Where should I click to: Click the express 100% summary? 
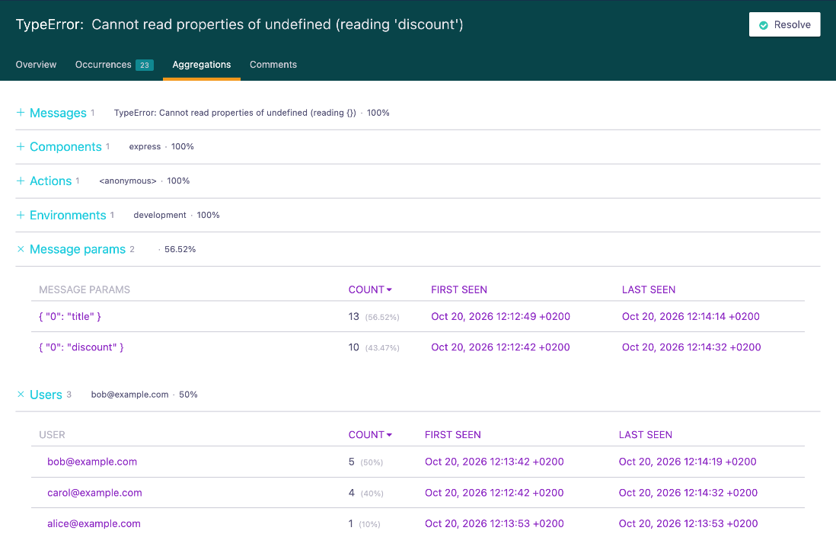(161, 147)
